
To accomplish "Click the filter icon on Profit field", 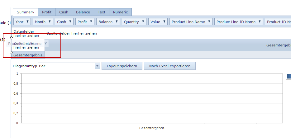I will click(x=91, y=22).
